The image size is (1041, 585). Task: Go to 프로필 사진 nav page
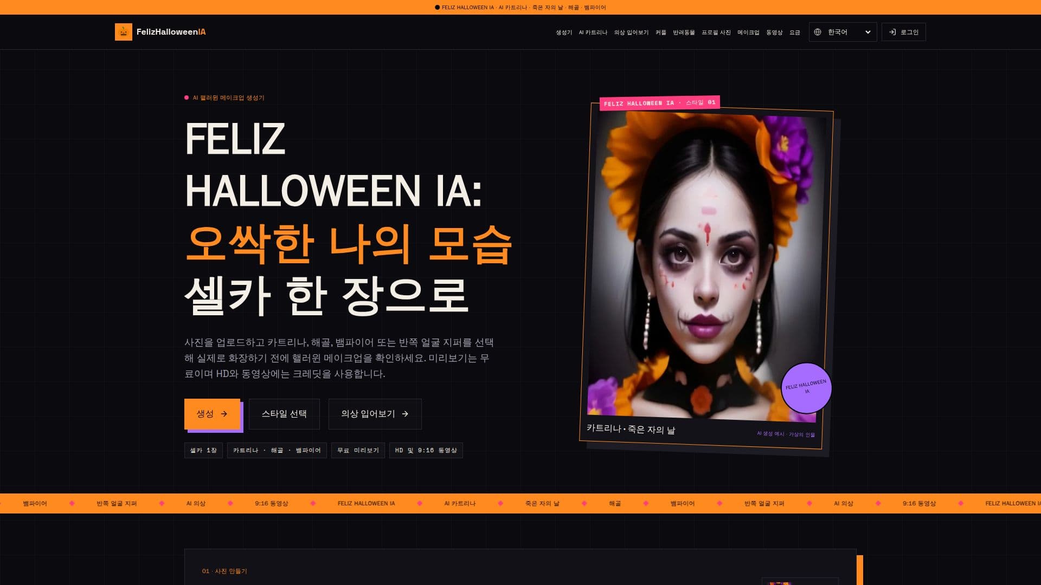[716, 32]
